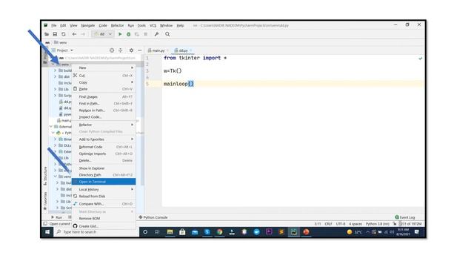
Task: Click the Stop square toolbar icon
Action: pyautogui.click(x=145, y=34)
